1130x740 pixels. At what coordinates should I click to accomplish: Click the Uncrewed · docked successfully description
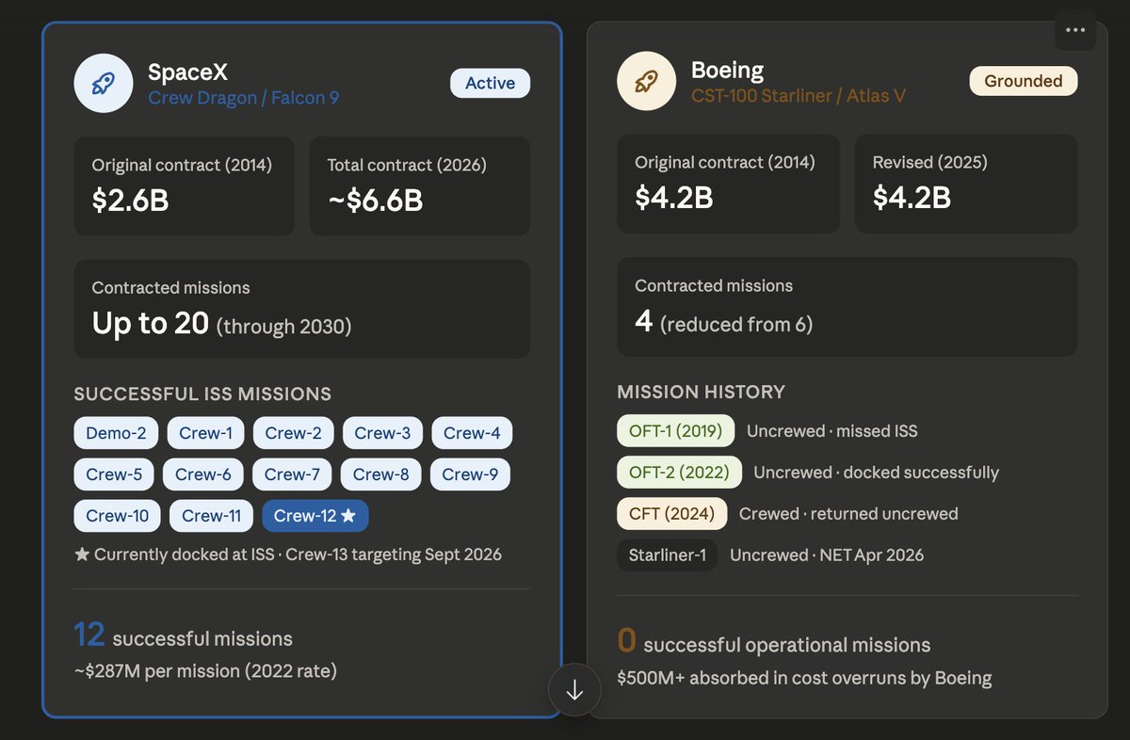pyautogui.click(x=877, y=473)
